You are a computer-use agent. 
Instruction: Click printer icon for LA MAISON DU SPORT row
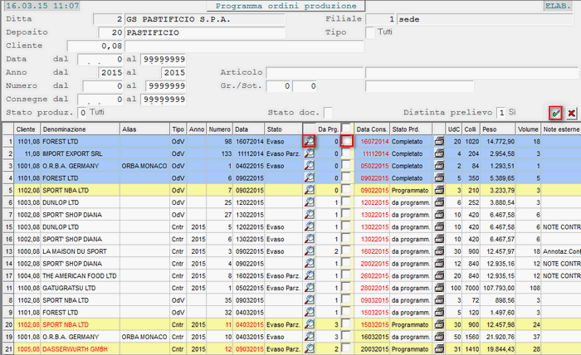[x=439, y=251]
